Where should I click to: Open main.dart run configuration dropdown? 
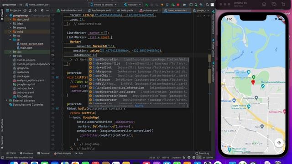click(x=132, y=5)
